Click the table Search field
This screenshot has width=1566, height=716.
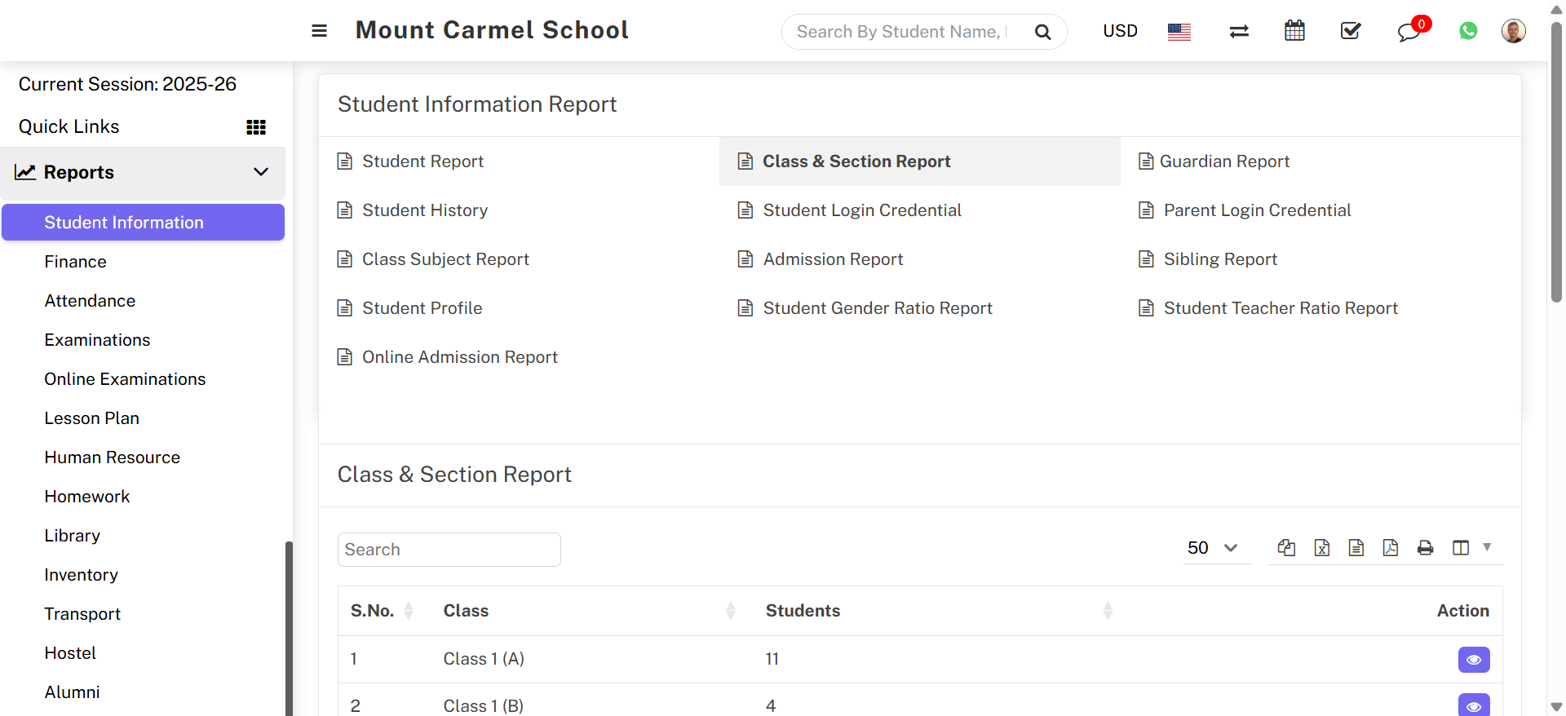449,550
